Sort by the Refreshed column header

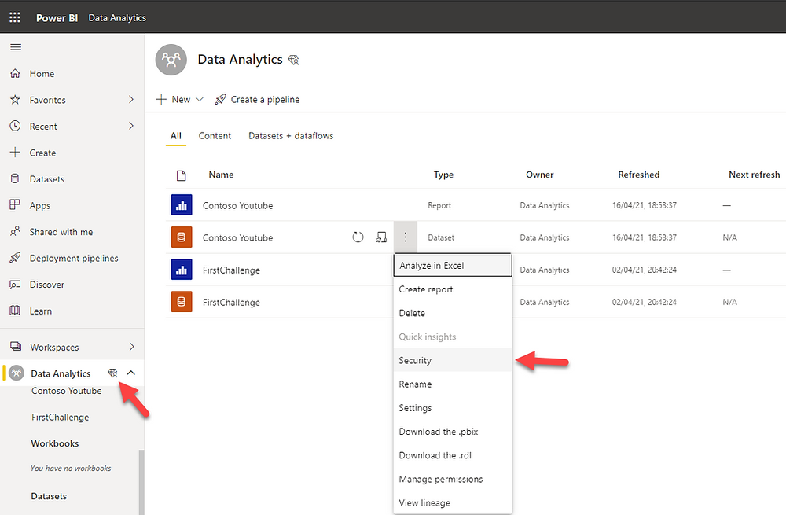[638, 175]
